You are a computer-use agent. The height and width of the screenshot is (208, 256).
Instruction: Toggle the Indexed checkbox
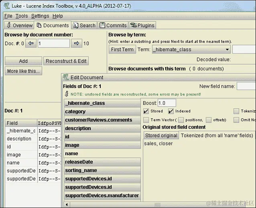[x=171, y=111]
